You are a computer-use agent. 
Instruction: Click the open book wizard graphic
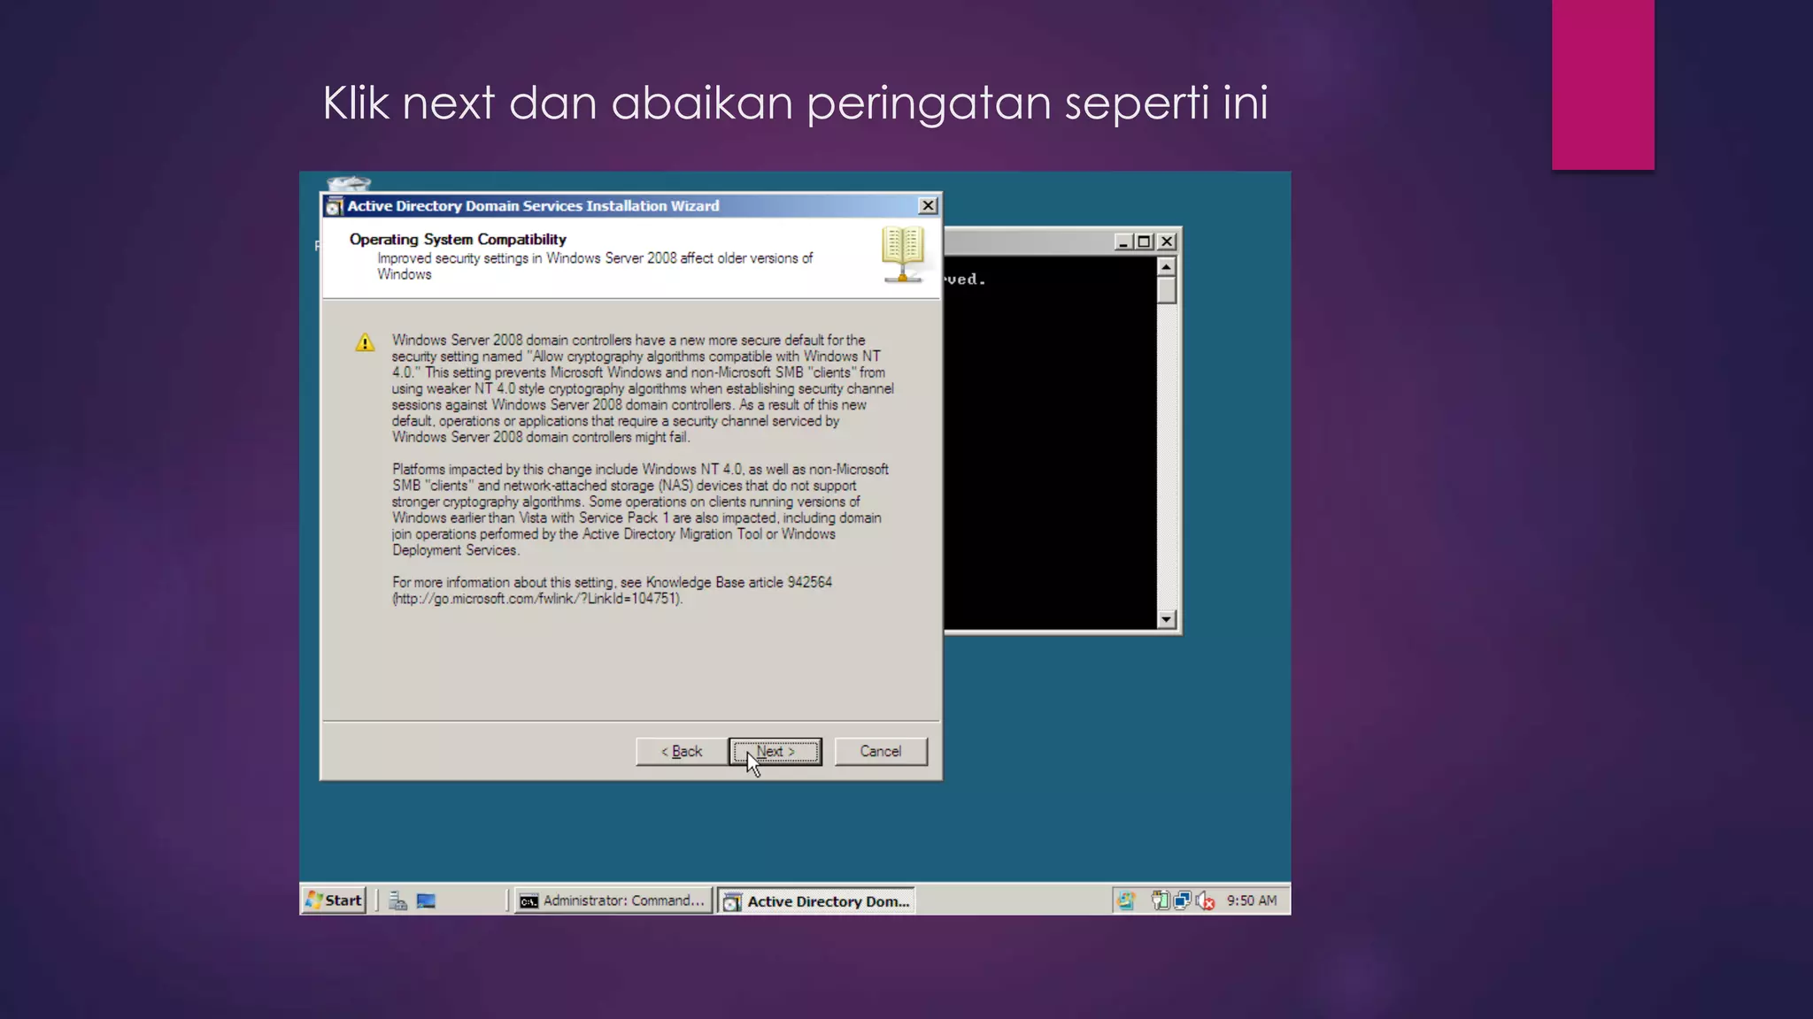903,254
